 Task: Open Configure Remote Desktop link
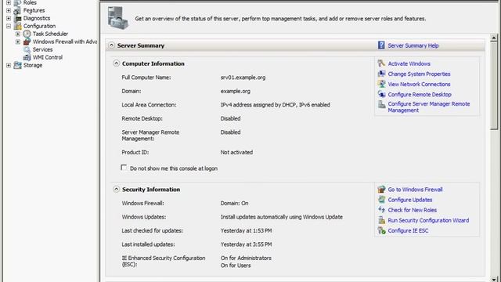pos(420,94)
